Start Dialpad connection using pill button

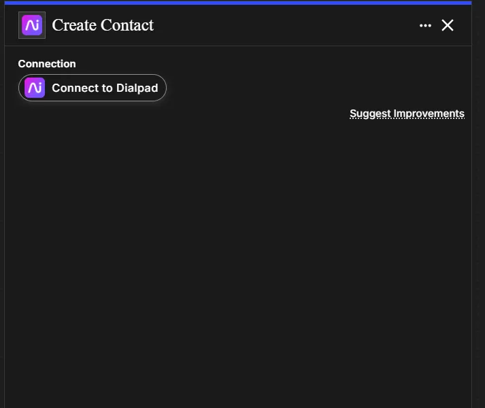(93, 88)
